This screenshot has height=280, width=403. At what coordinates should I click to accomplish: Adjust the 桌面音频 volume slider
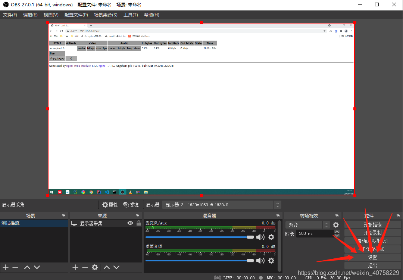(200, 261)
